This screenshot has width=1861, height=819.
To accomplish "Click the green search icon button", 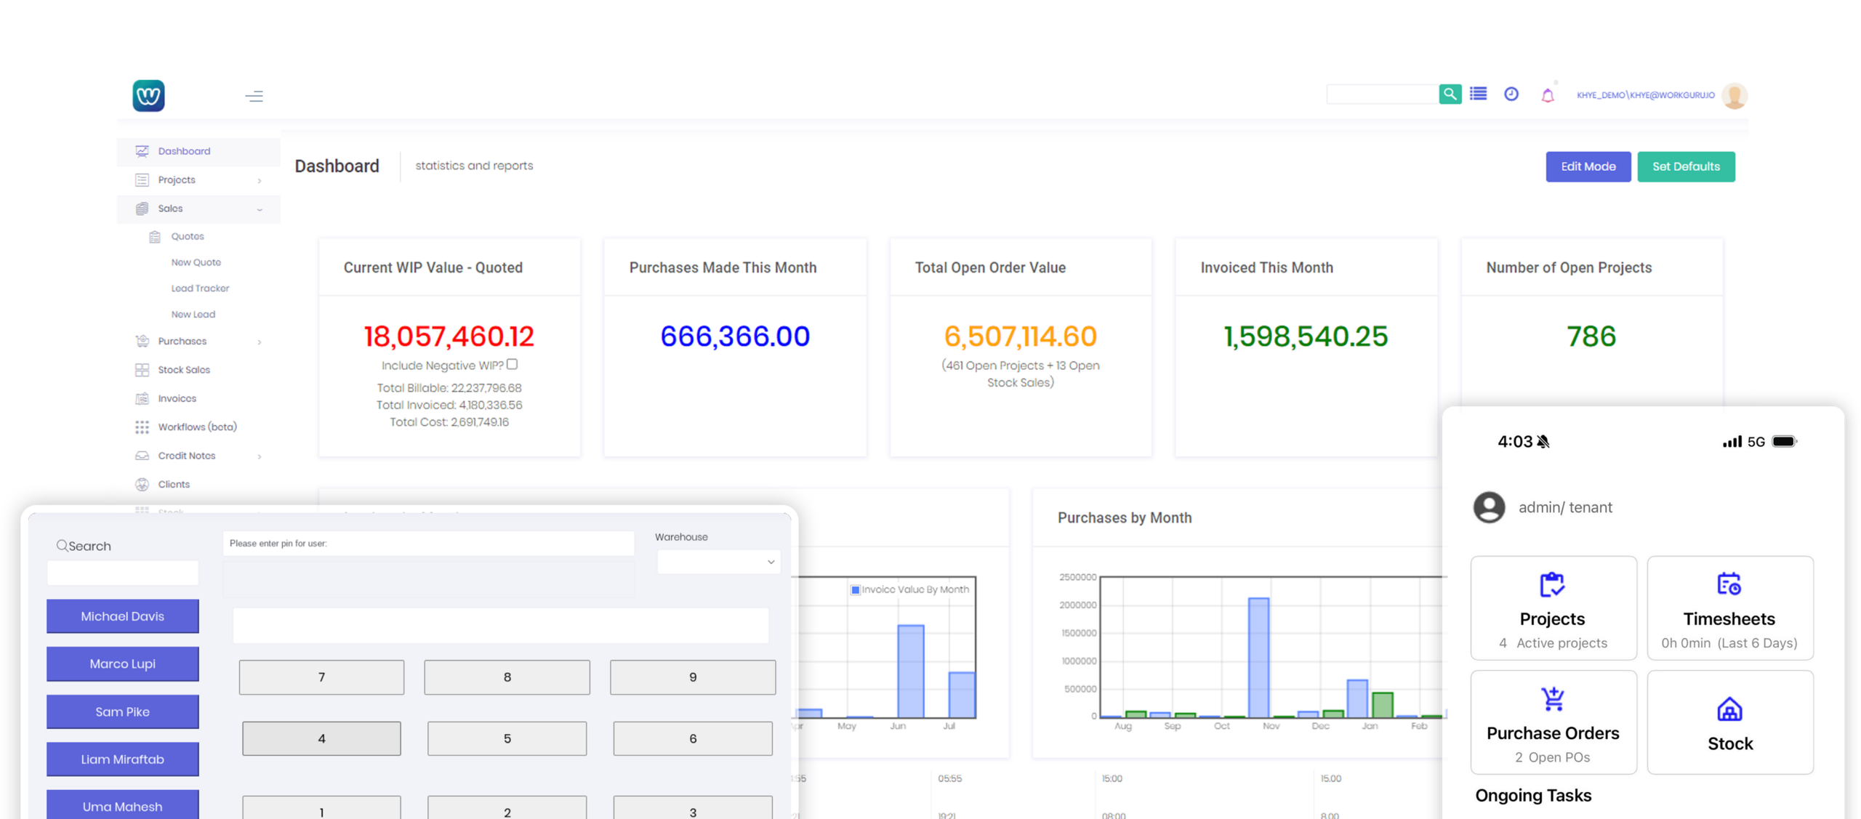I will click(1450, 94).
